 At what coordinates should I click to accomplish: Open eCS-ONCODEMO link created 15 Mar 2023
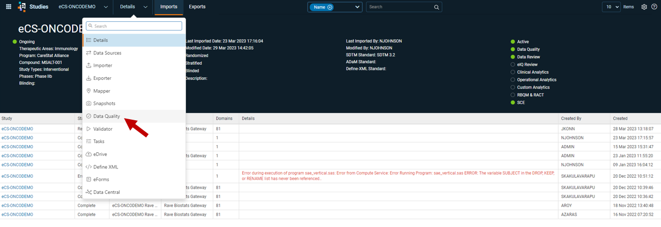17,147
